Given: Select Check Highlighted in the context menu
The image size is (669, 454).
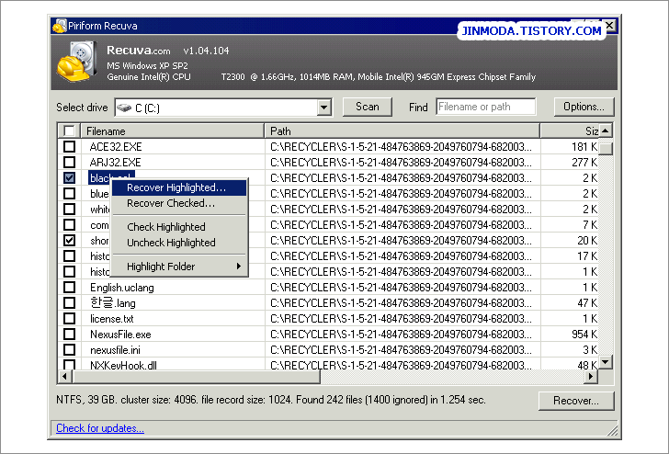Looking at the screenshot, I should pyautogui.click(x=179, y=227).
